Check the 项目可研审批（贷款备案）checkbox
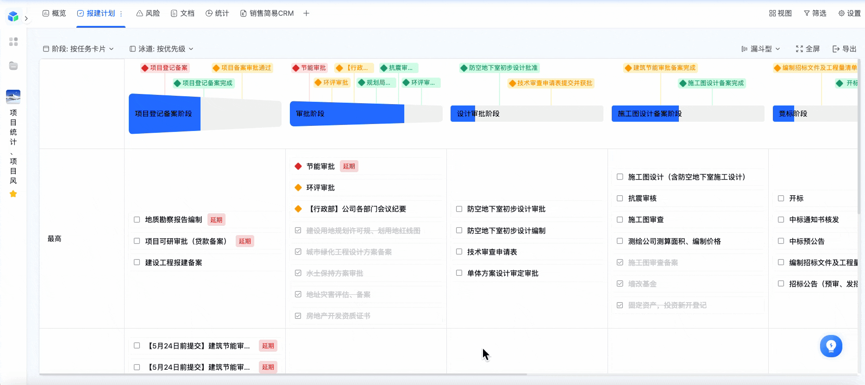Image resolution: width=865 pixels, height=385 pixels. click(x=137, y=241)
